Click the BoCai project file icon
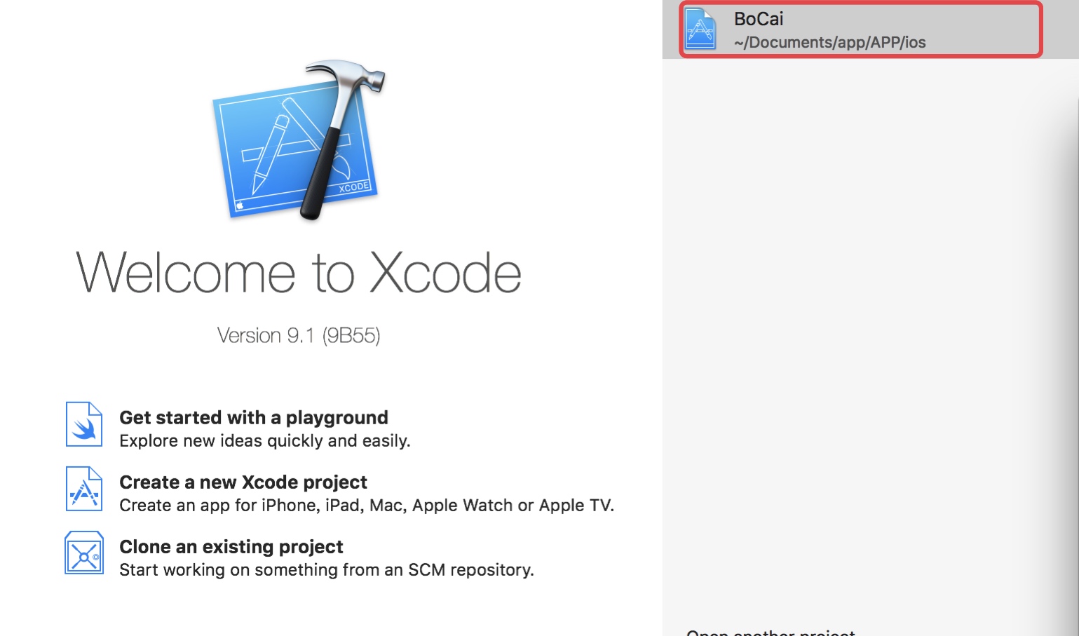Viewport: 1079px width, 636px height. pos(700,29)
